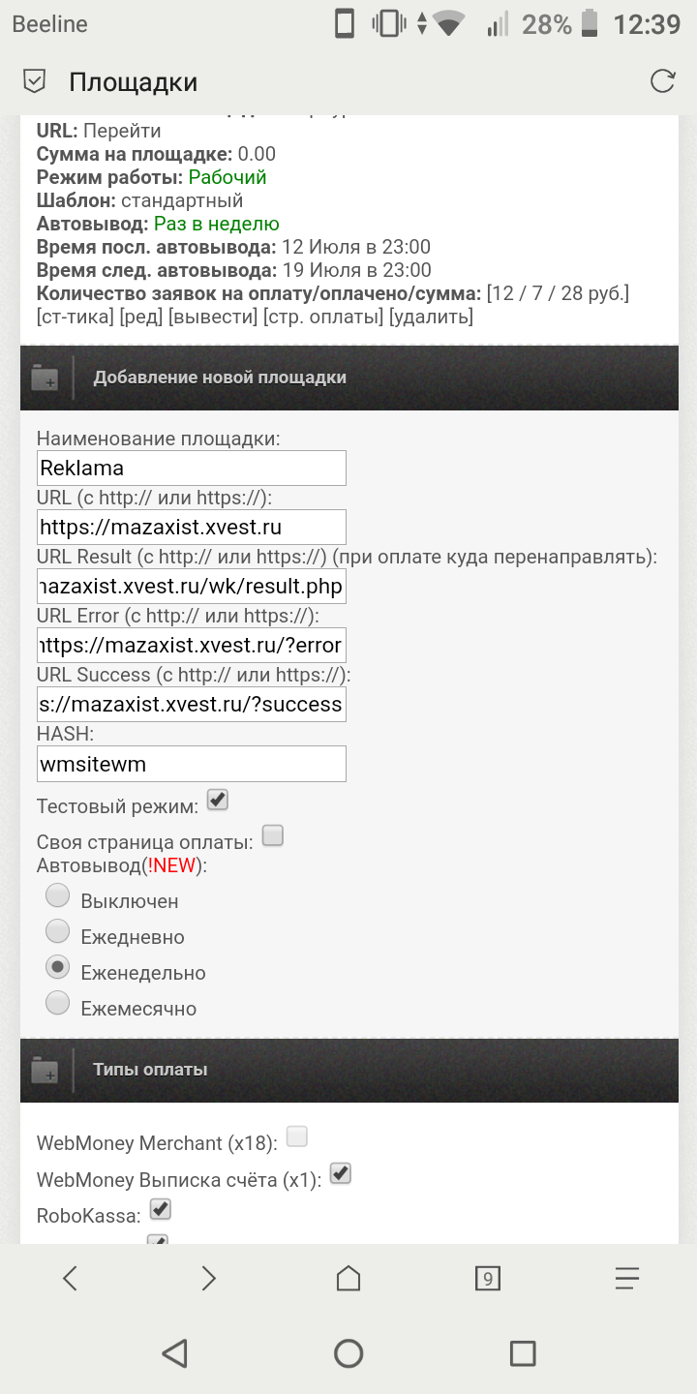Enable the Своя страница оплаты checkbox
The width and height of the screenshot is (697, 1394).
tap(273, 835)
